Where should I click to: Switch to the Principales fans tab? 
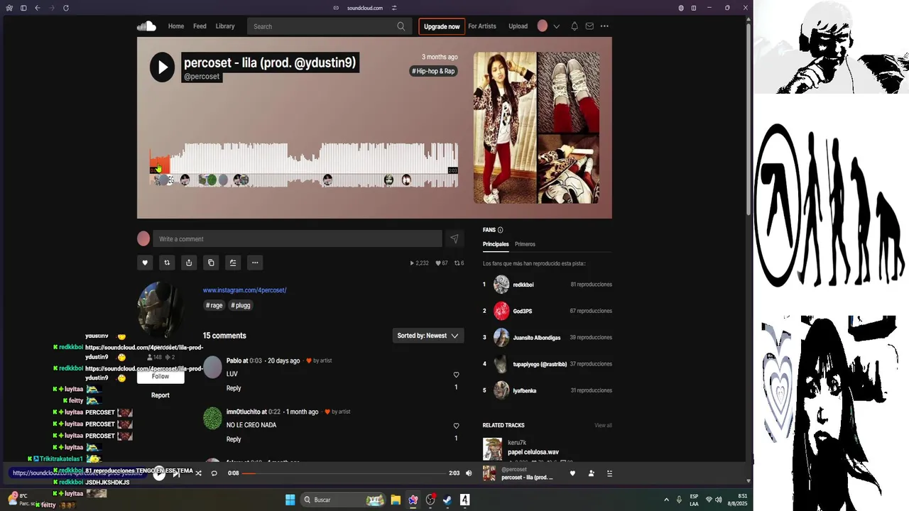496,244
